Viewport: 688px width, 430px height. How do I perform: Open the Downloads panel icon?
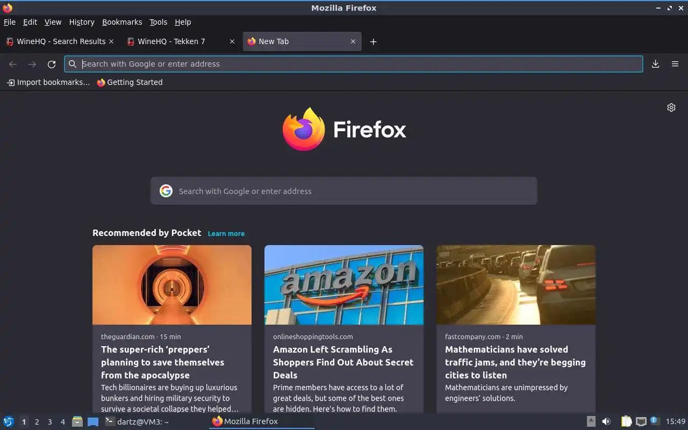pyautogui.click(x=656, y=64)
